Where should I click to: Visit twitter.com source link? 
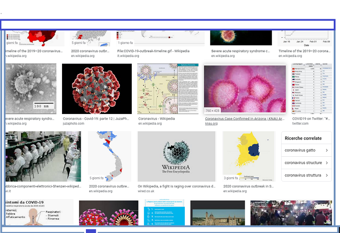tap(300, 123)
